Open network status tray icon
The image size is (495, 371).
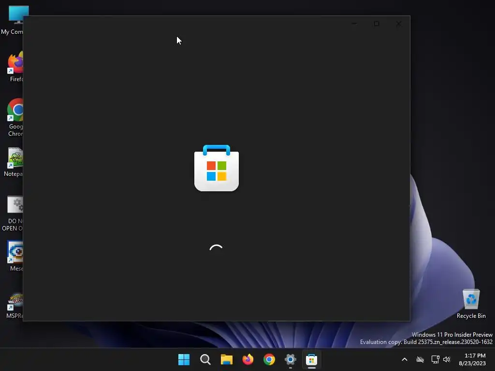[436, 359]
